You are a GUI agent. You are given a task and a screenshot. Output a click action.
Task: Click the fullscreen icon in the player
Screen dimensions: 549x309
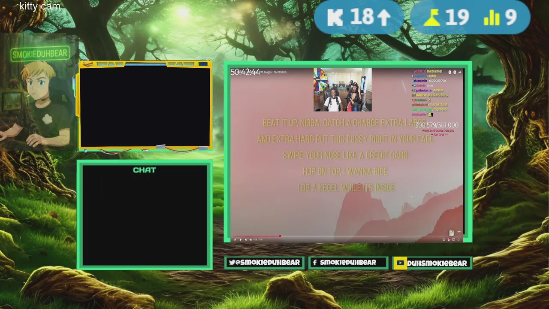(x=459, y=239)
